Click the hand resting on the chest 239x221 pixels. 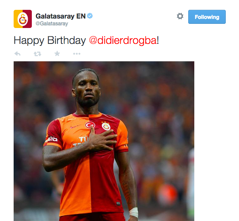coord(102,139)
